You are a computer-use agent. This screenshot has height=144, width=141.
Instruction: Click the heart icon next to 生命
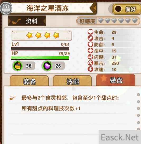click(x=90, y=32)
